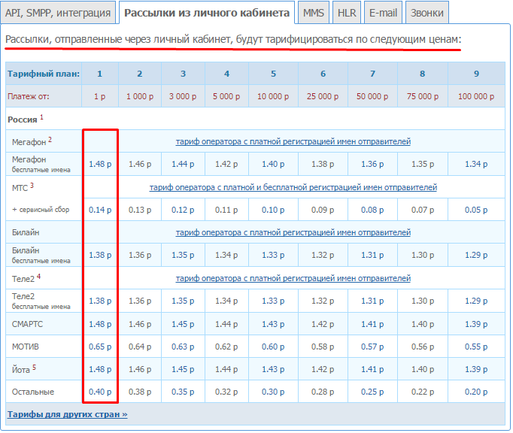The width and height of the screenshot is (513, 433).
Task: Click the 3 000 р payment cell
Action: (183, 96)
